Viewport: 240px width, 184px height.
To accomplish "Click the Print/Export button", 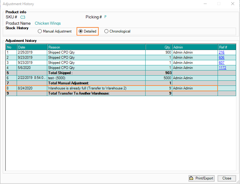I will pyautogui.click(x=202, y=178).
